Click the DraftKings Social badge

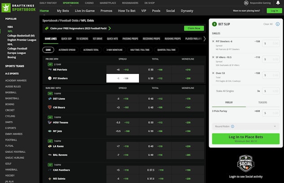[245, 163]
